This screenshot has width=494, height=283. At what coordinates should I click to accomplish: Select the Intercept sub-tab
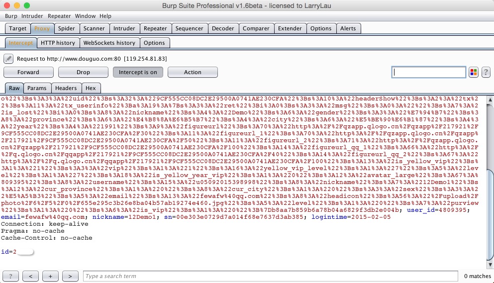pyautogui.click(x=21, y=43)
